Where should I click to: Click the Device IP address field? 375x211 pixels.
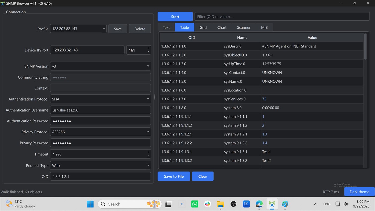click(x=87, y=50)
